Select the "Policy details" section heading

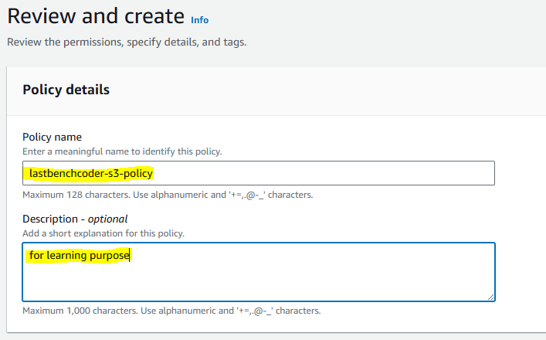coord(66,90)
